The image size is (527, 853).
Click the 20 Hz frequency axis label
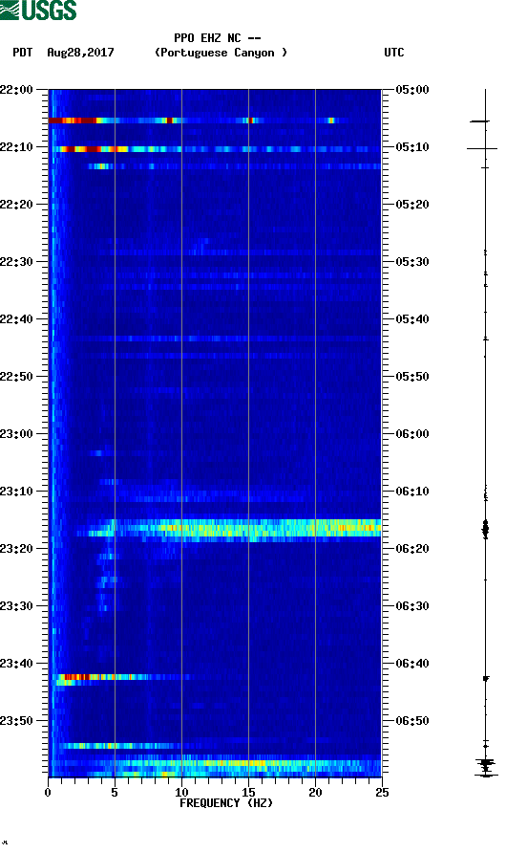pyautogui.click(x=315, y=793)
